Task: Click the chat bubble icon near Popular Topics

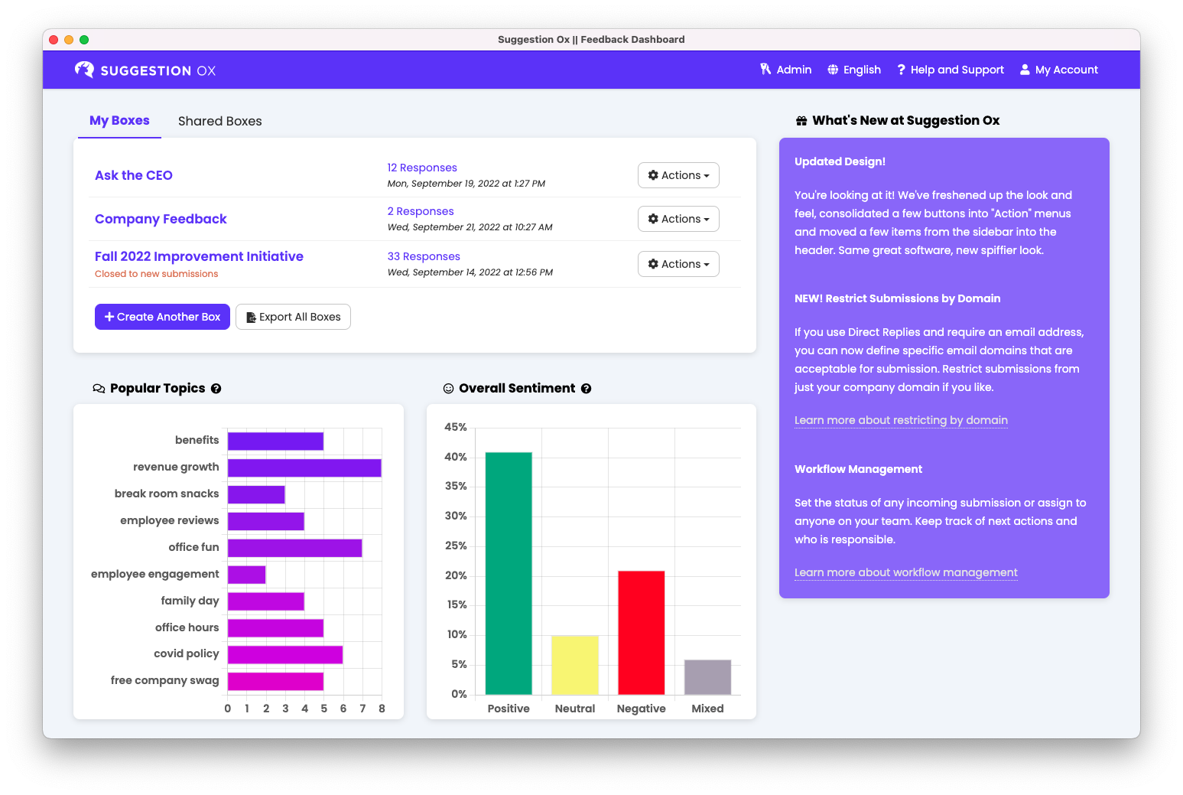Action: (x=99, y=388)
